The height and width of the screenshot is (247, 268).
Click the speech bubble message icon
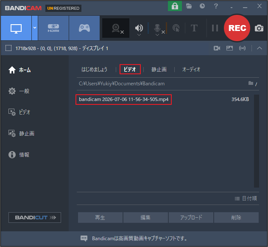(x=84, y=238)
